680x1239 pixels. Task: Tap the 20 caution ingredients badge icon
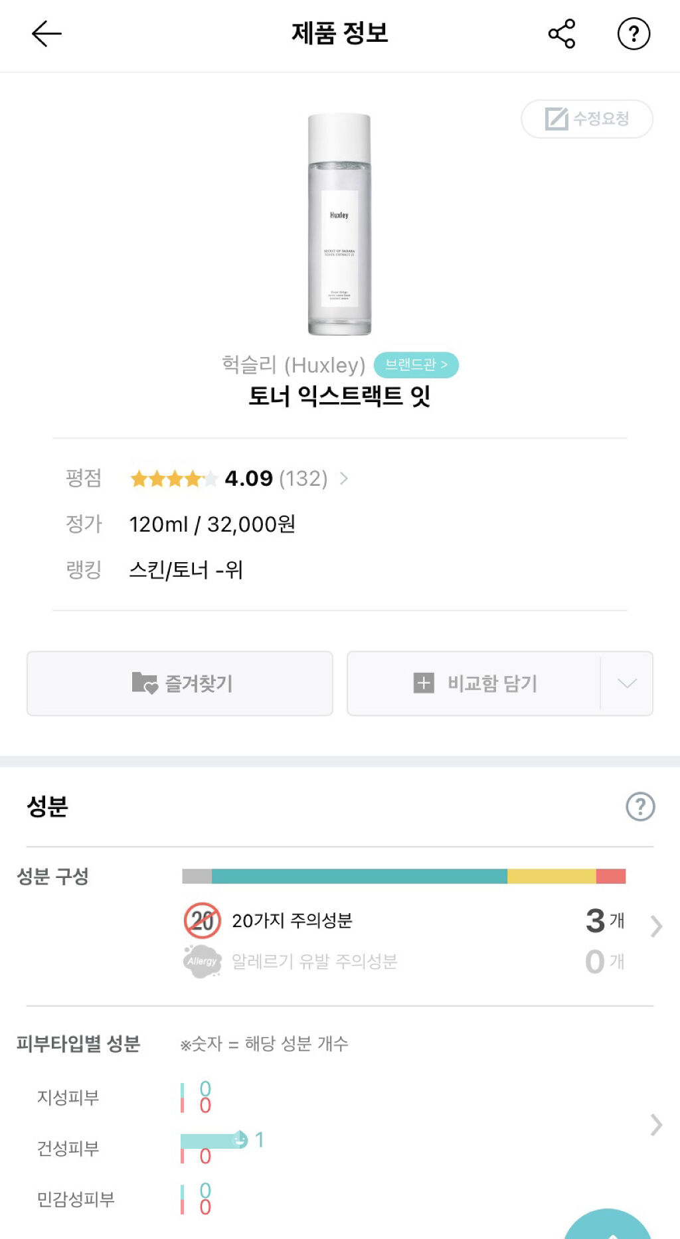pos(202,920)
